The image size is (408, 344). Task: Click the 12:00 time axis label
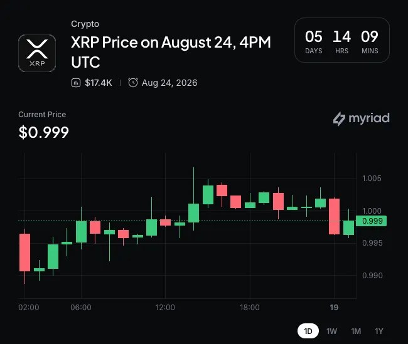click(x=165, y=308)
